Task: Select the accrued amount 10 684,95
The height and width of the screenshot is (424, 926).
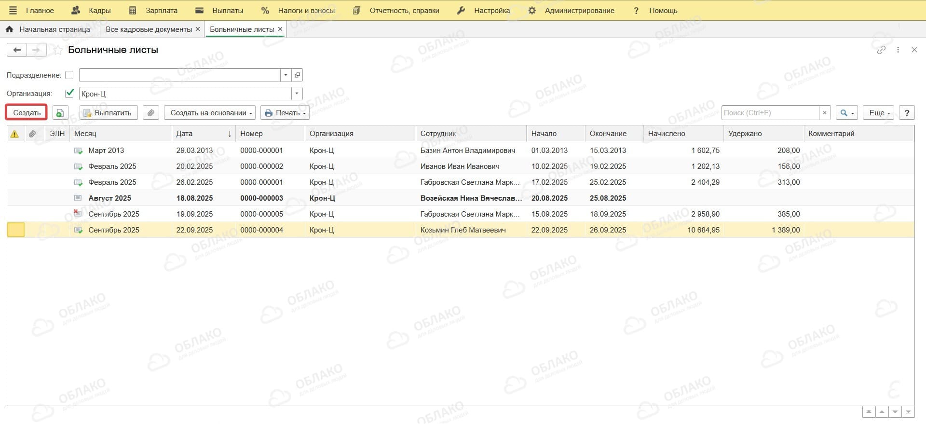Action: coord(703,230)
